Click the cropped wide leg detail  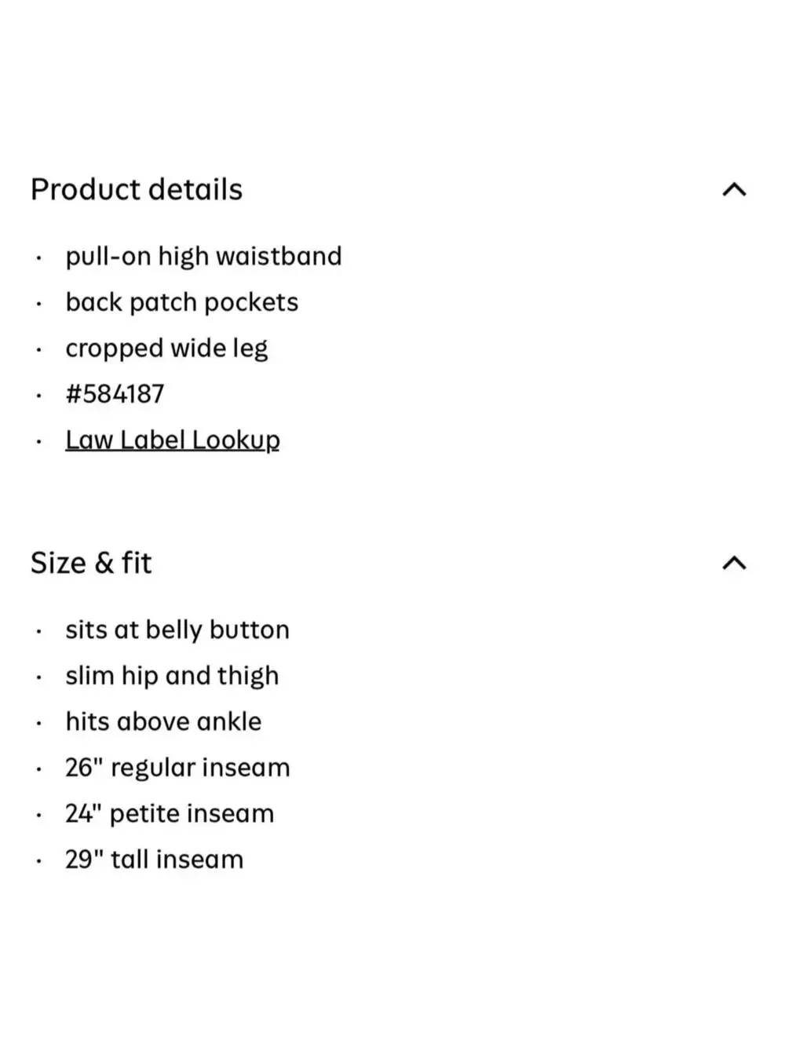(x=166, y=349)
